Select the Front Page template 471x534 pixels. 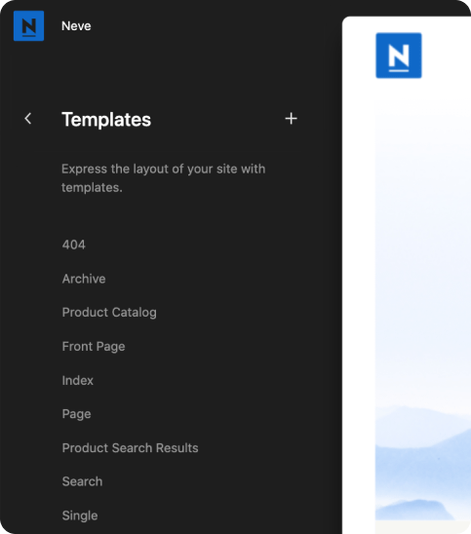[94, 346]
